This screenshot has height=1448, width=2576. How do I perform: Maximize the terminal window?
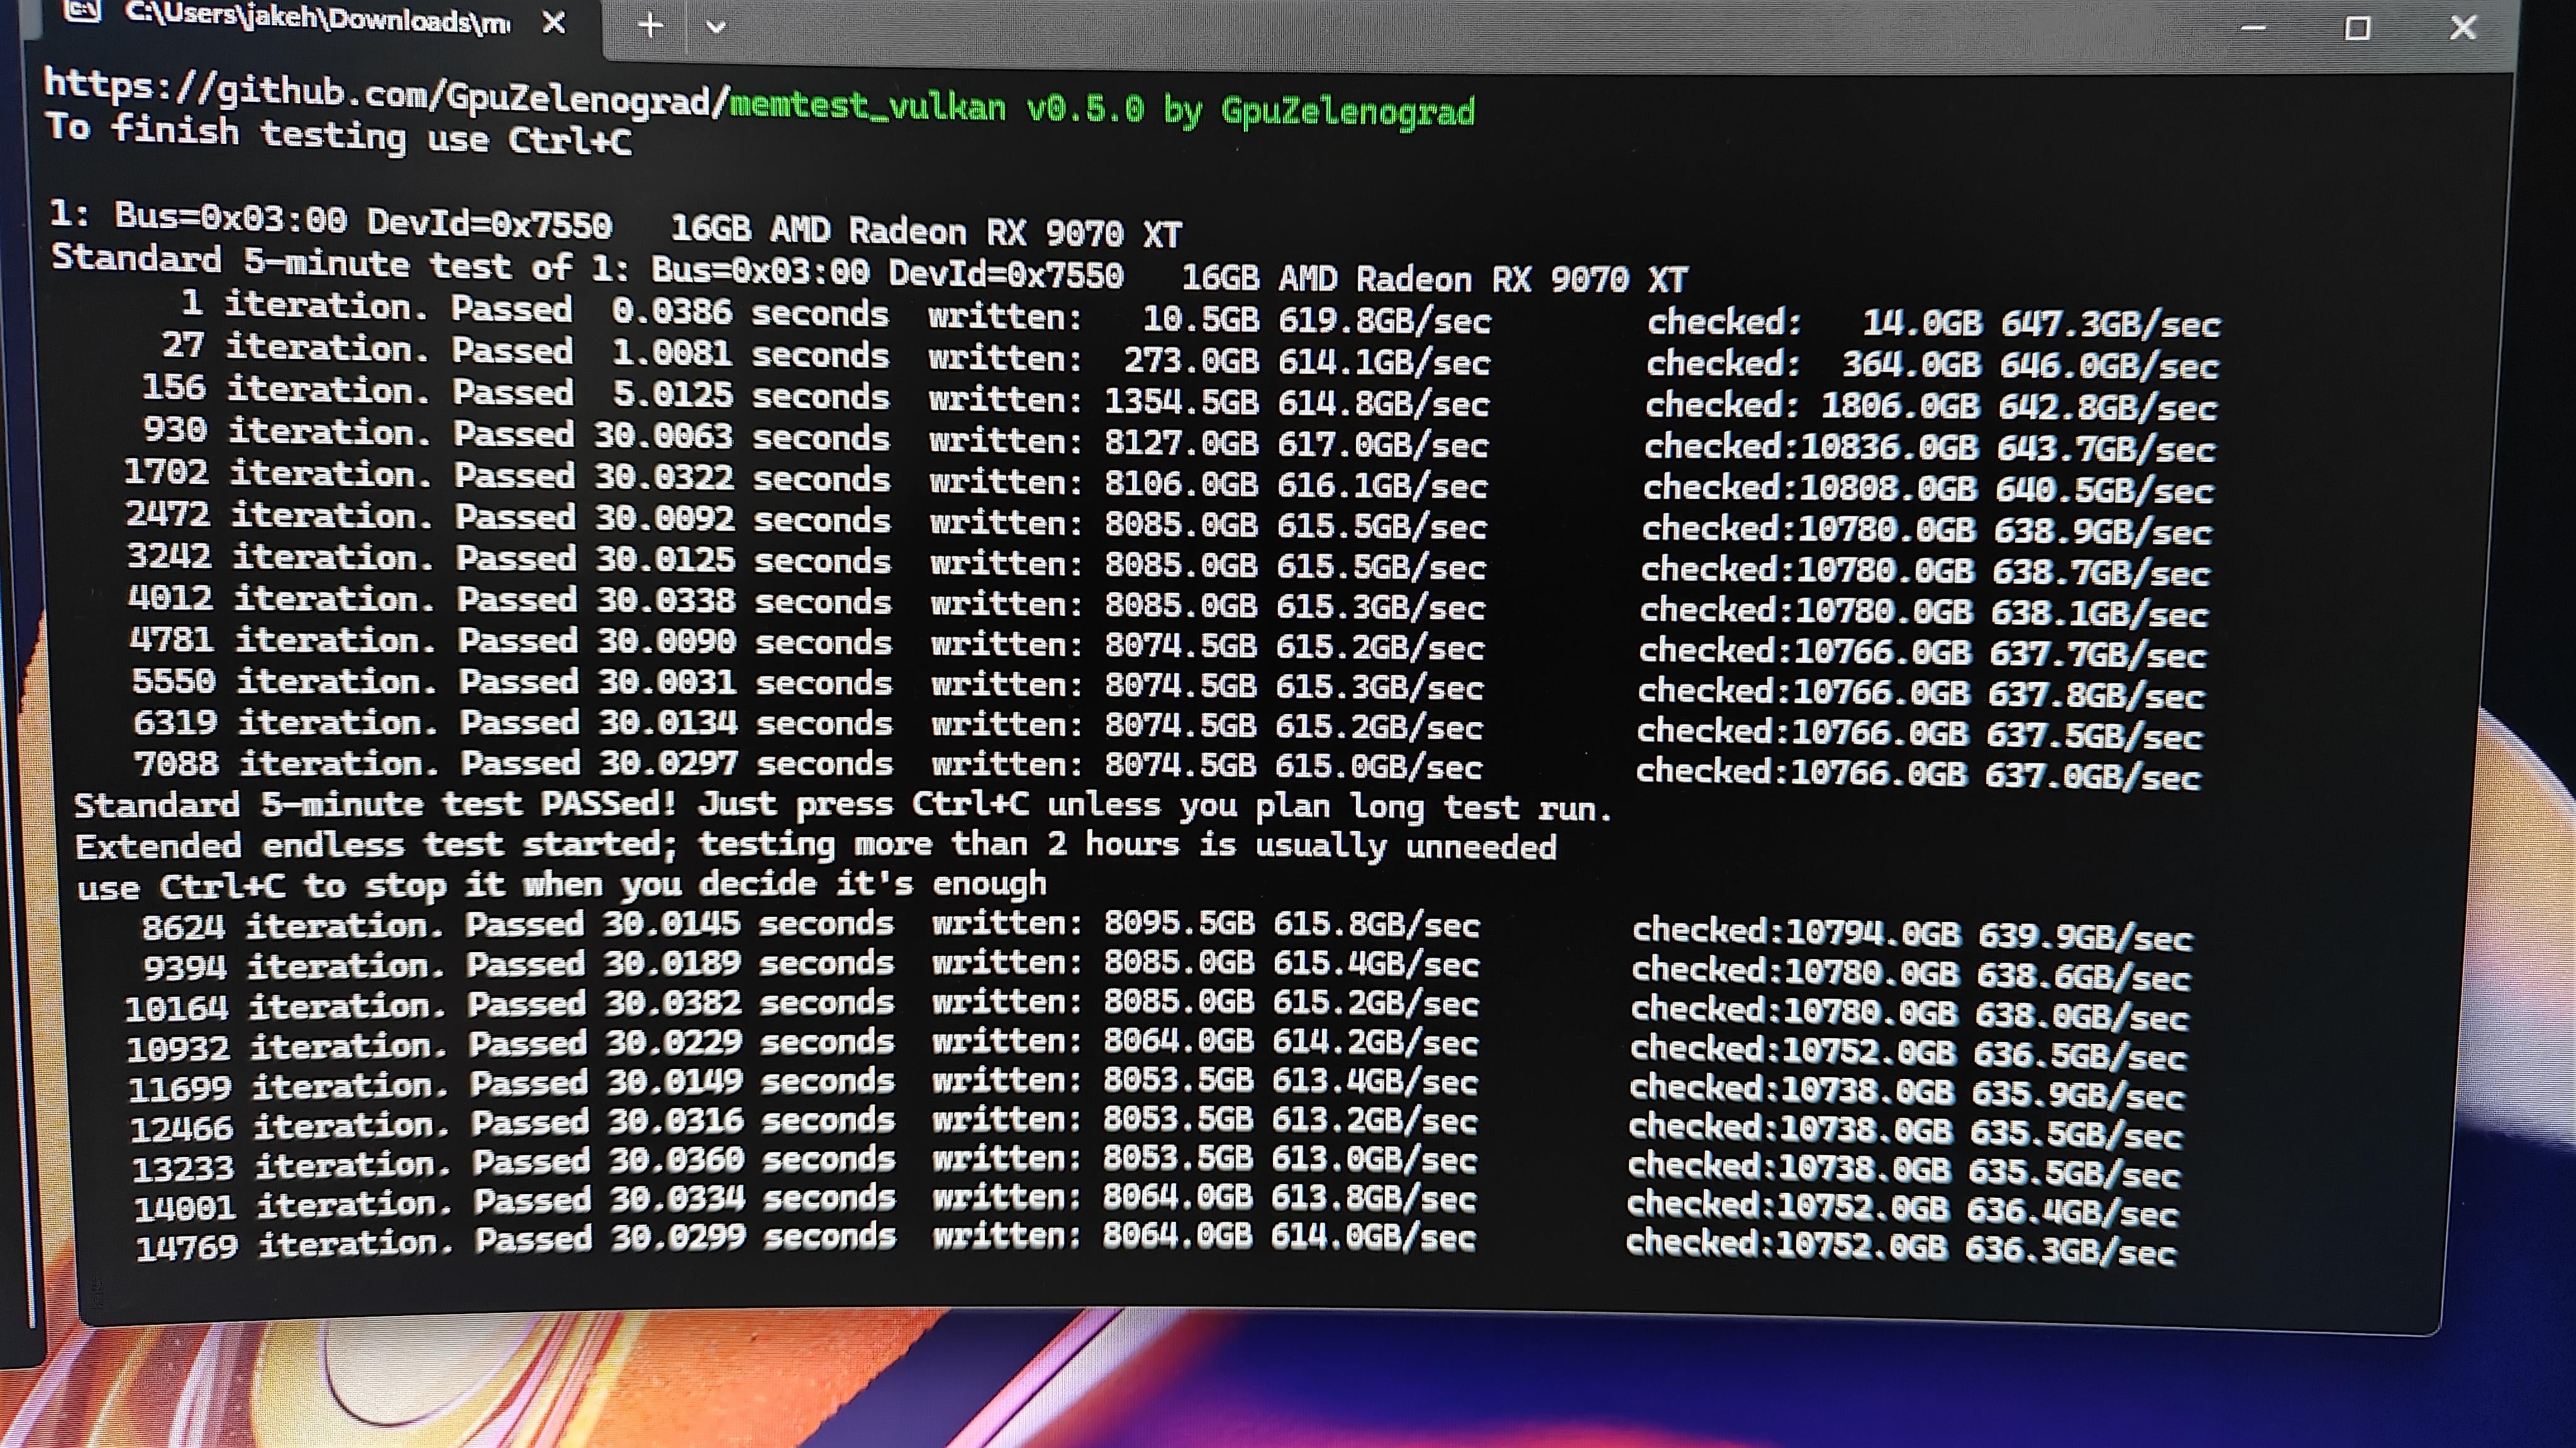coord(2357,28)
